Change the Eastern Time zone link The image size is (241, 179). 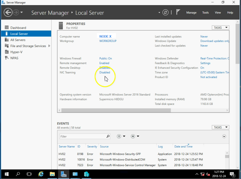(x=215, y=72)
